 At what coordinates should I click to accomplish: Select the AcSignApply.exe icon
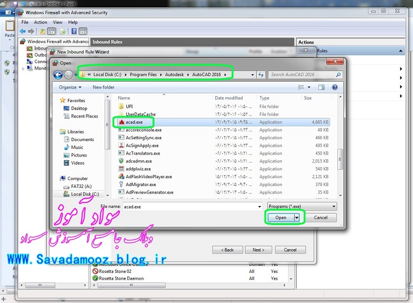[x=121, y=145]
